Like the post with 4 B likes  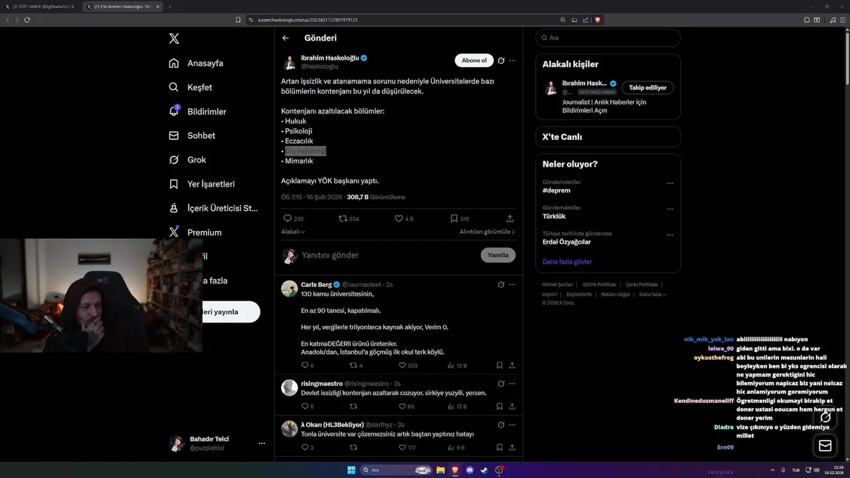[x=398, y=218]
